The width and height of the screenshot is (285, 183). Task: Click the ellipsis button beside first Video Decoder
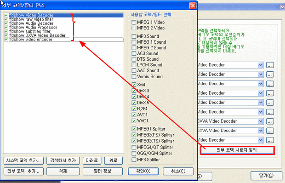point(270,65)
